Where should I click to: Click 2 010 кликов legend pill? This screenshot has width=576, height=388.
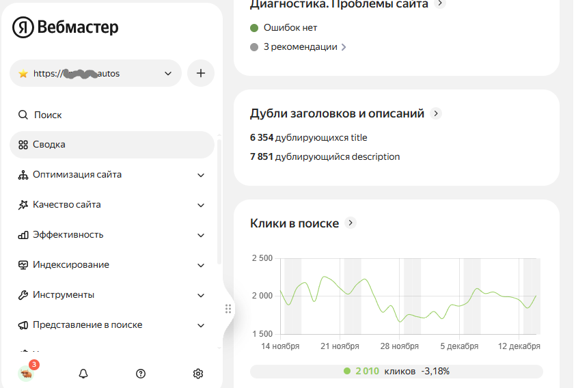(396, 372)
